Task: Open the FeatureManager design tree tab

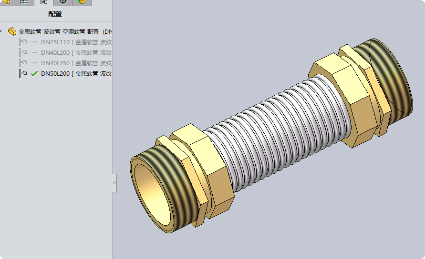Action: (x=6, y=2)
